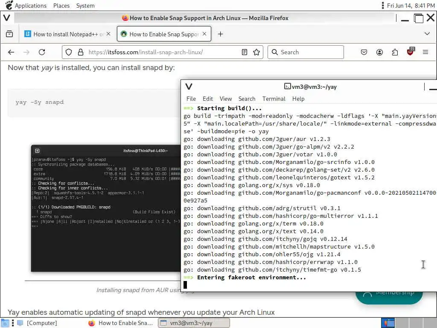The image size is (437, 328).
Task: Open a new tab with plus button
Action: point(221,34)
